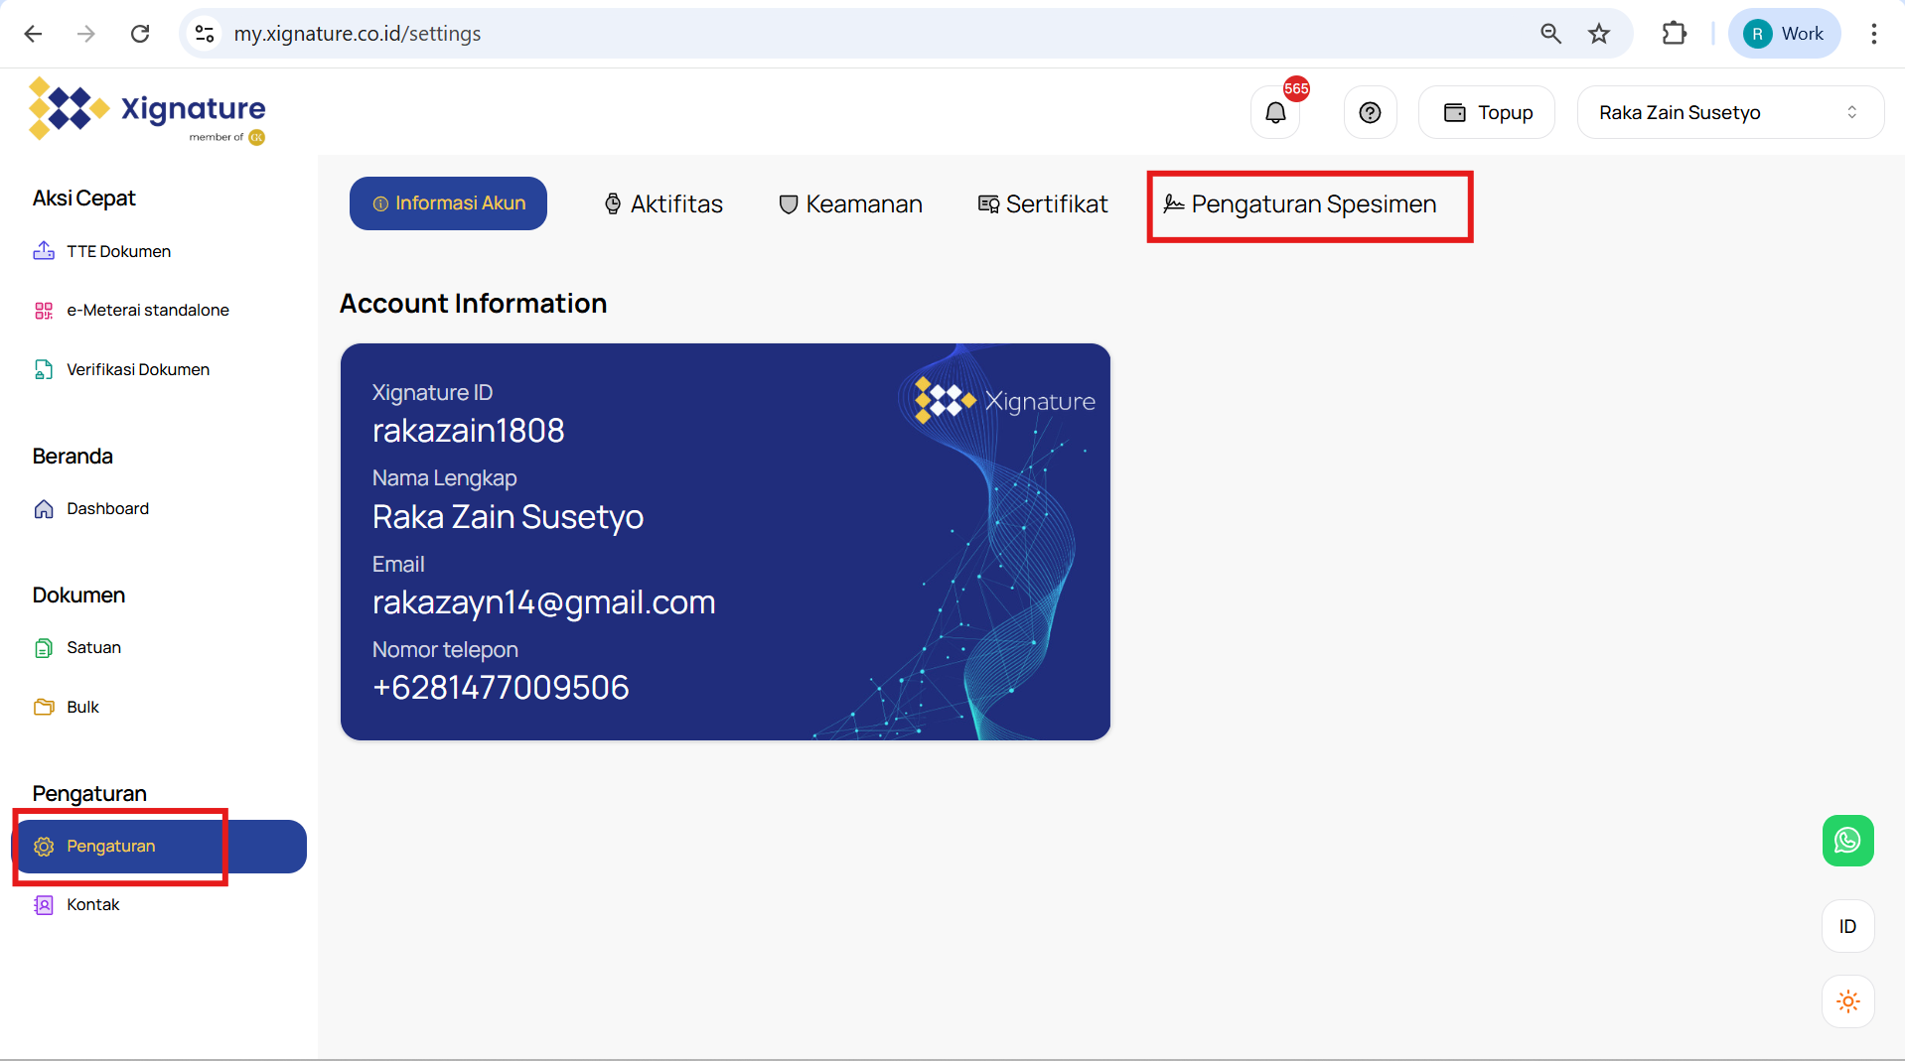Open e-Meterai standalone from sidebar
Viewport: 1905px width, 1061px height.
[x=147, y=310]
